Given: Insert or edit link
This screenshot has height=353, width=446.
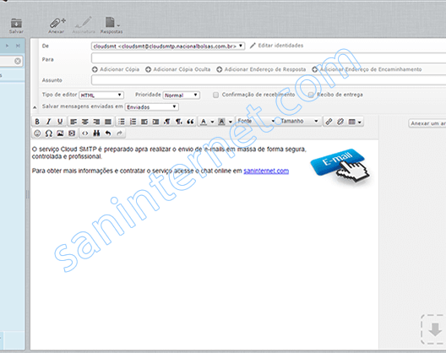Looking at the screenshot, I should (329, 122).
